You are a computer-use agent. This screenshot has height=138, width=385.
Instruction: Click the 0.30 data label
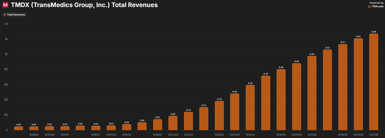click(x=250, y=83)
